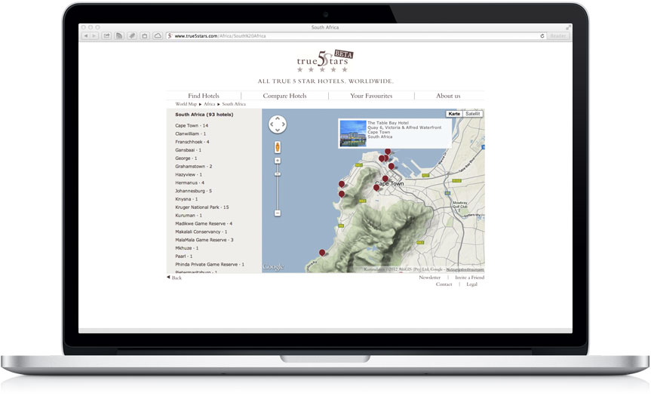Image resolution: width=651 pixels, height=396 pixels.
Task: Open the iCloud tabs icon in toolbar
Action: point(157,35)
